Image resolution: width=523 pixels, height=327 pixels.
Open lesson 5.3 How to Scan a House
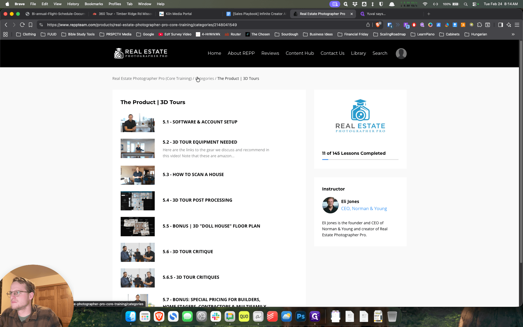193,175
